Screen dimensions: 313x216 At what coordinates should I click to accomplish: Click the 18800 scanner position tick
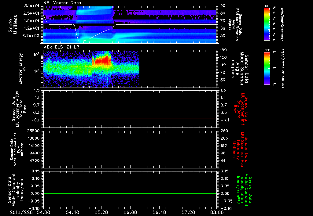33,138
